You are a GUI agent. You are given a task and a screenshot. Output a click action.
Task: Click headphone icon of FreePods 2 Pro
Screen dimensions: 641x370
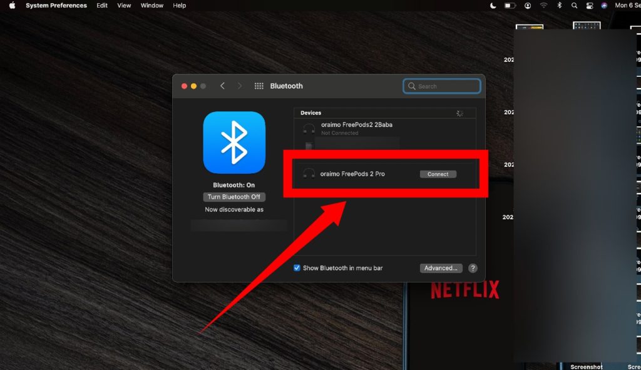point(309,174)
